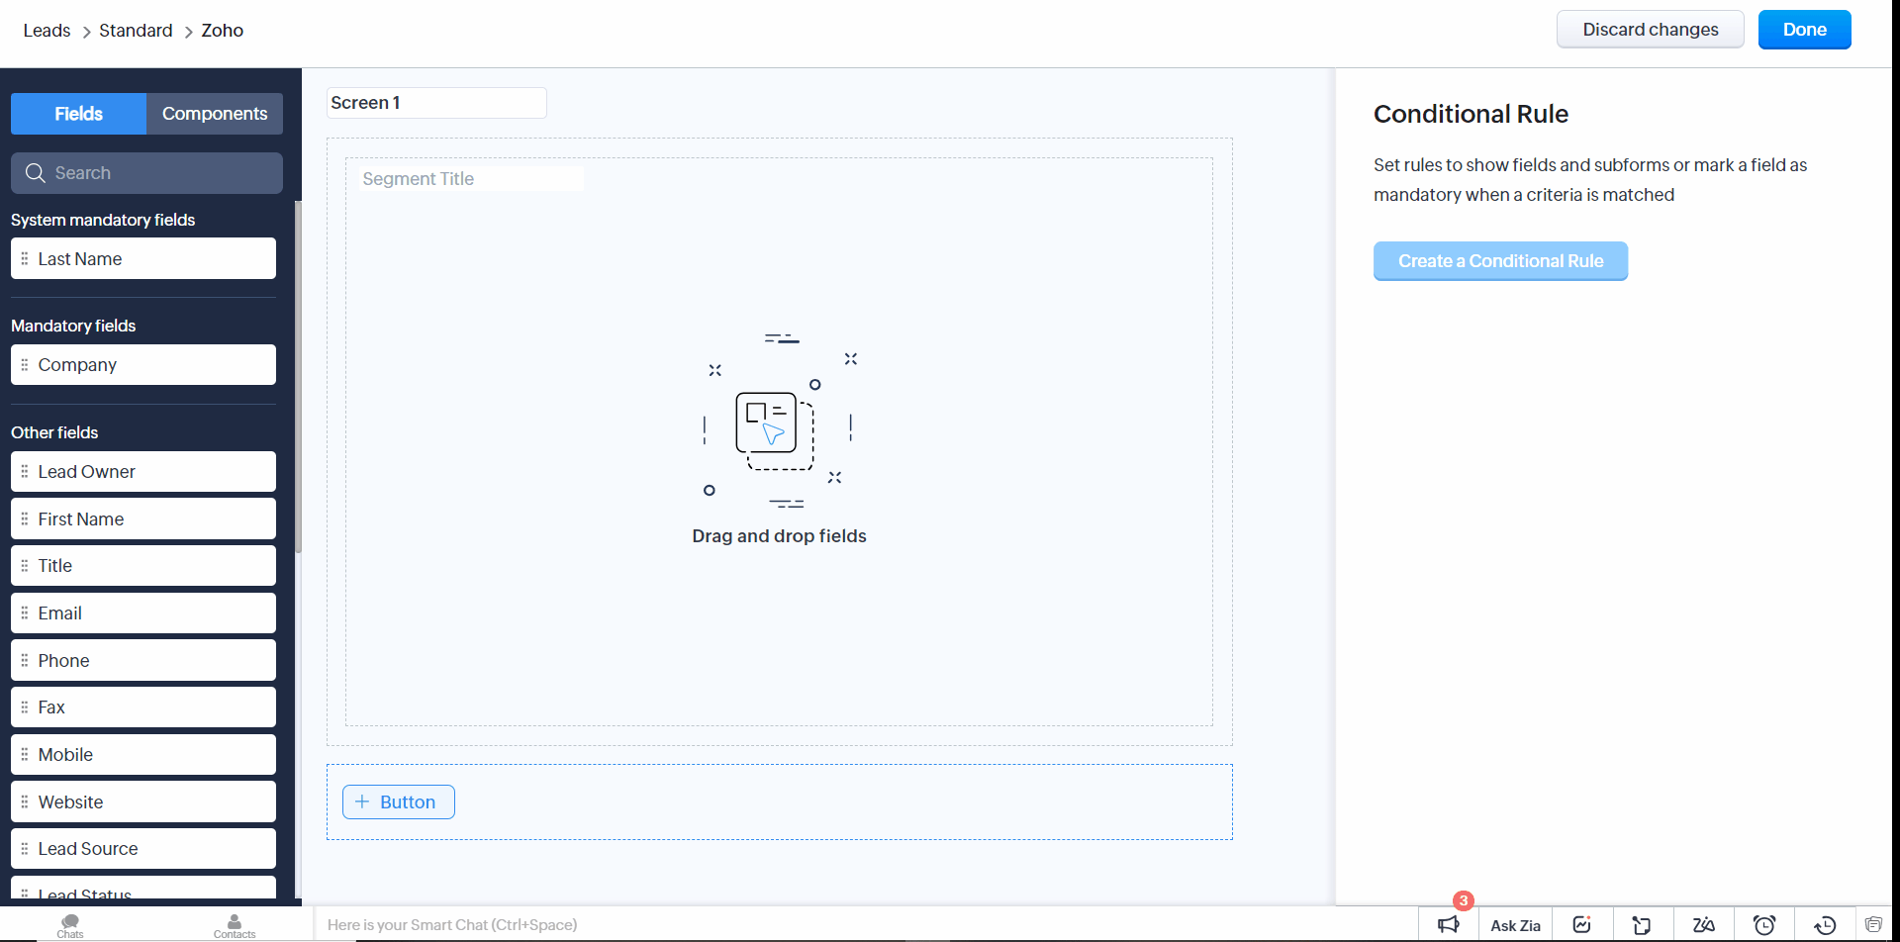1900x942 pixels.
Task: Click the alarm clock reminders icon
Action: 1763,925
